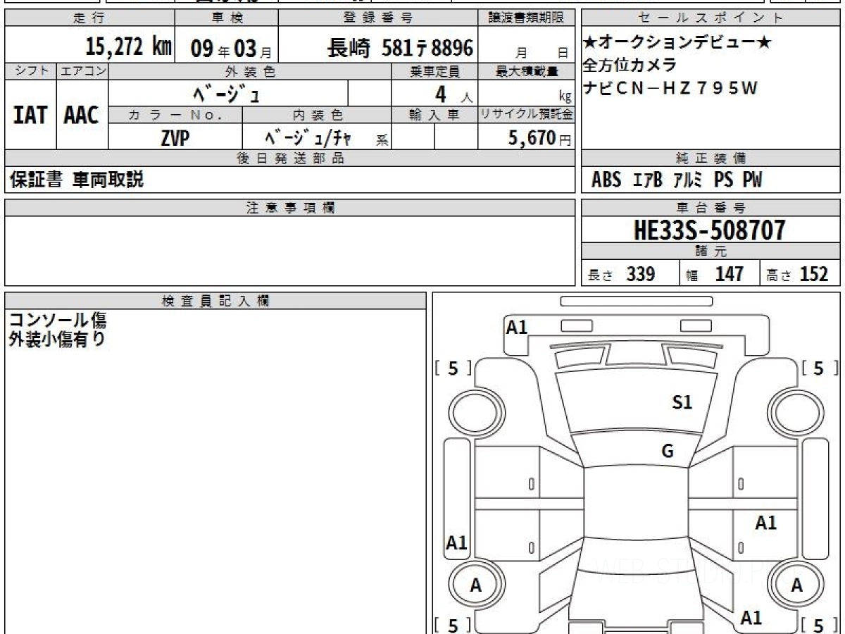Image resolution: width=845 pixels, height=634 pixels.
Task: Select the 車検 date 09年03月
Action: 230,49
